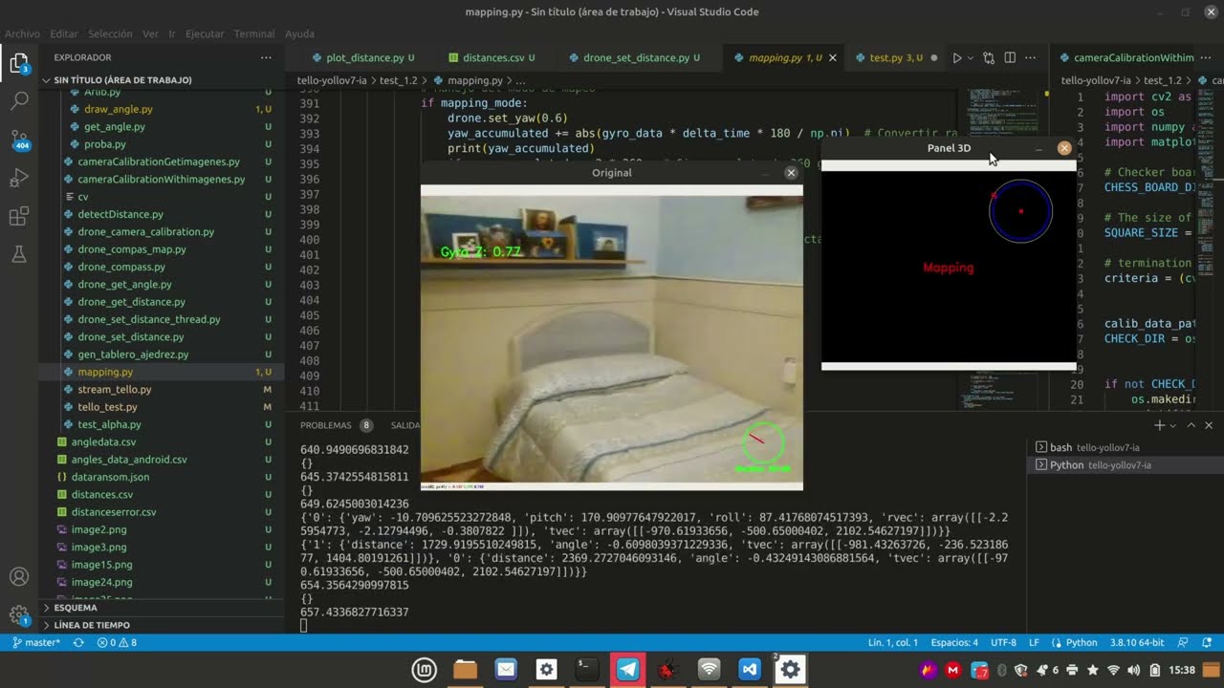Open the Testing flask view
This screenshot has height=688, width=1224.
click(x=19, y=254)
